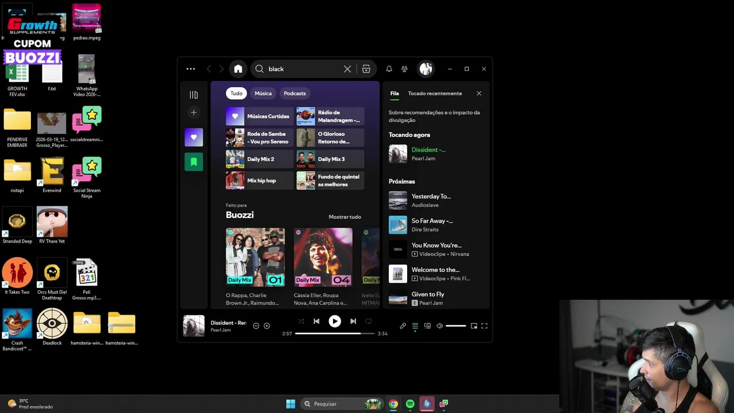Open the miniplayer icon
Image resolution: width=734 pixels, height=413 pixels.
pos(474,326)
